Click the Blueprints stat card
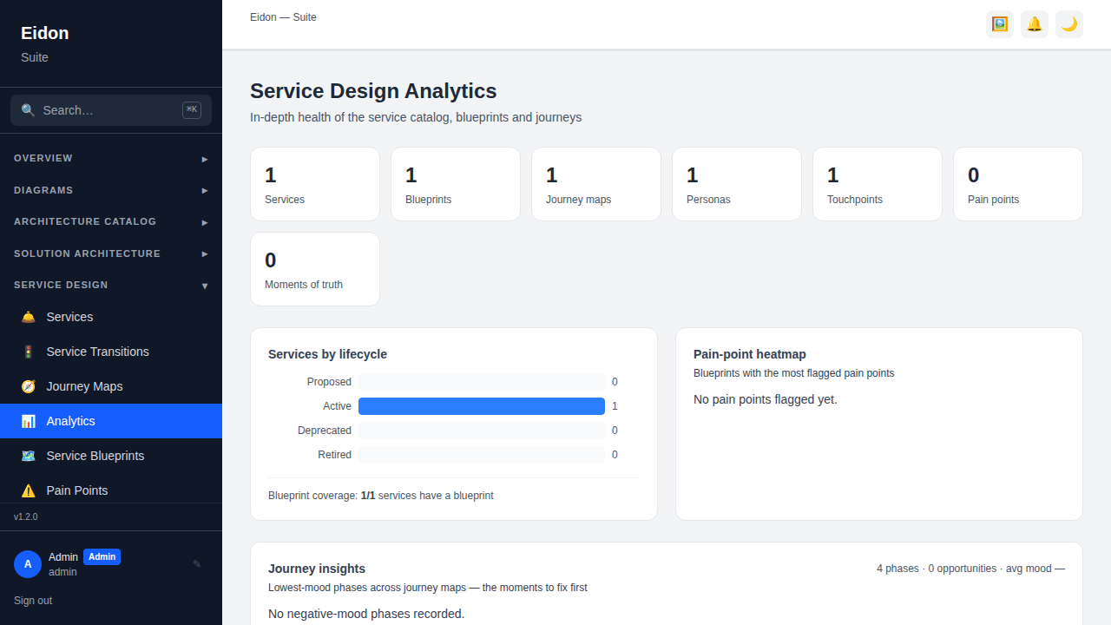Image resolution: width=1111 pixels, height=625 pixels. pyautogui.click(x=456, y=184)
